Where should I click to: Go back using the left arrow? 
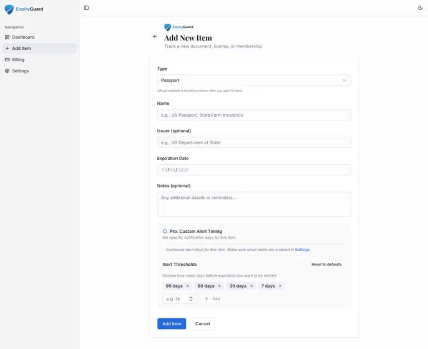click(x=155, y=36)
